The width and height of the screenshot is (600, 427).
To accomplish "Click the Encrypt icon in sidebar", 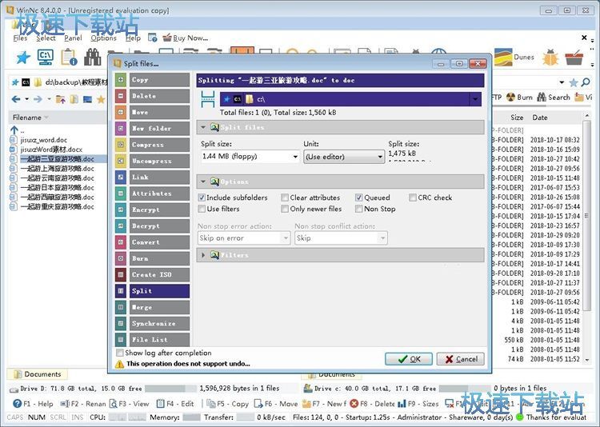I will pos(121,210).
